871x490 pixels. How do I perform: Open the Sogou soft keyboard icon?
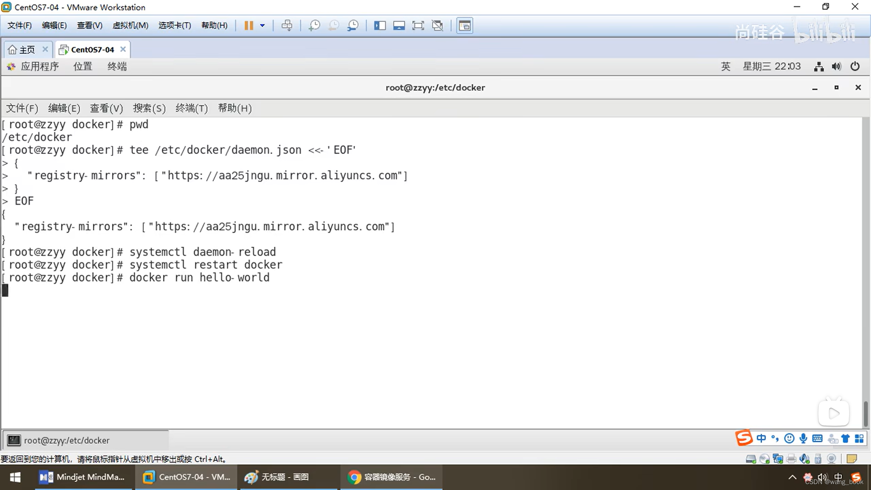pyautogui.click(x=817, y=438)
